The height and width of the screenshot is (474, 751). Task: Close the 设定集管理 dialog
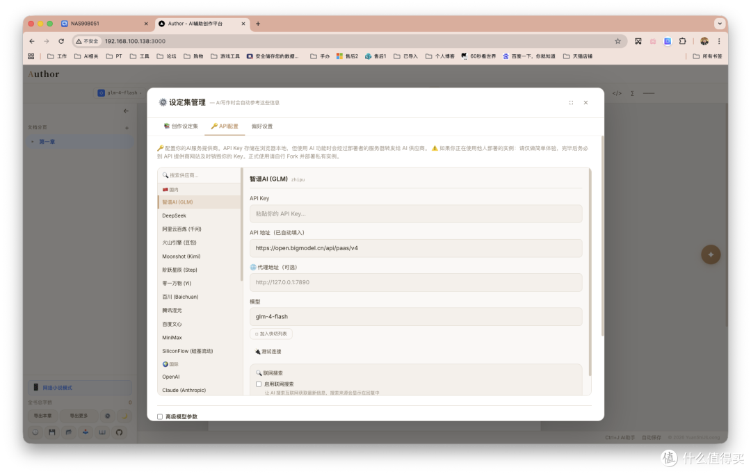(x=586, y=102)
